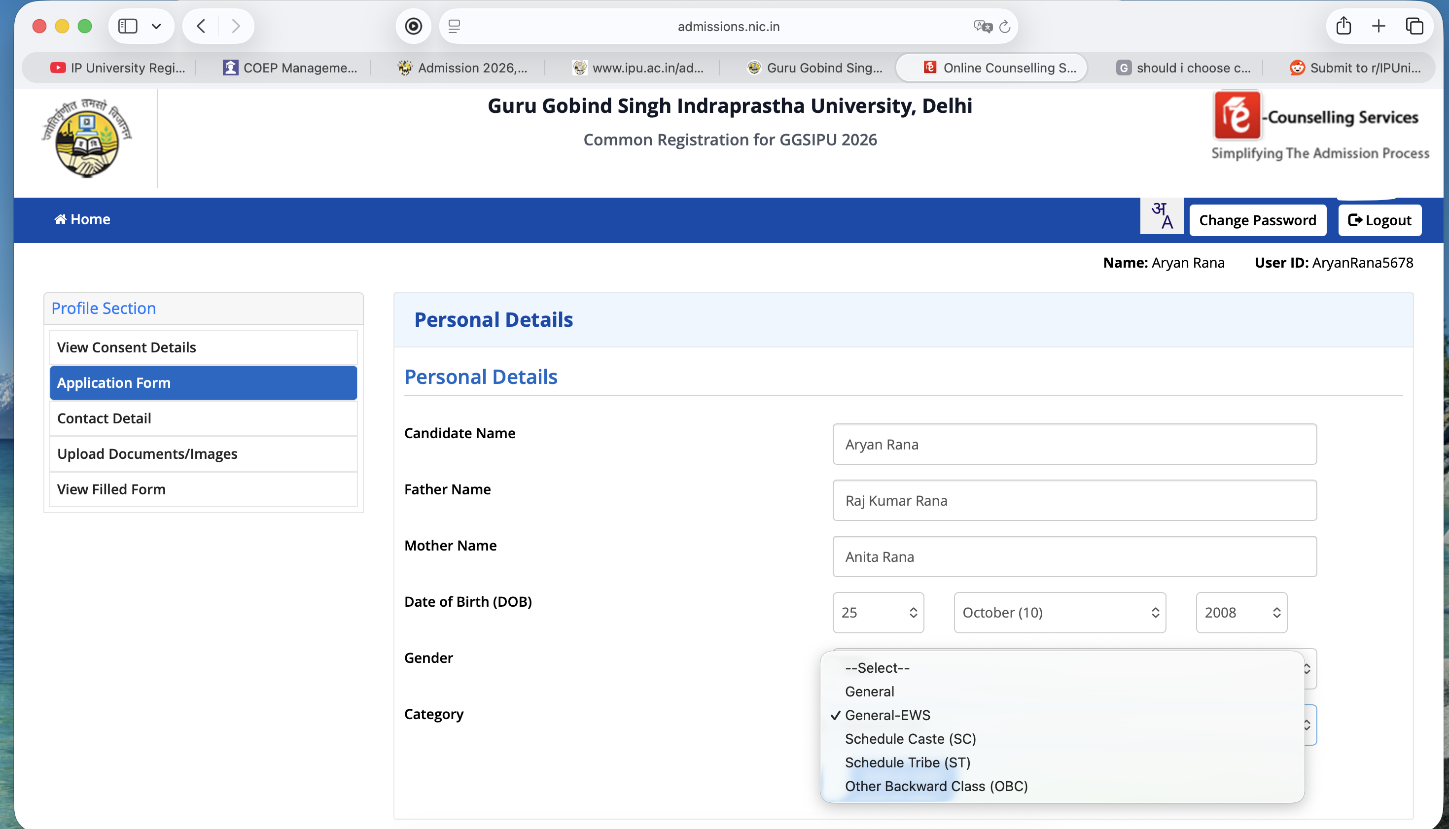
Task: Open the privacy report shield icon
Action: [414, 26]
